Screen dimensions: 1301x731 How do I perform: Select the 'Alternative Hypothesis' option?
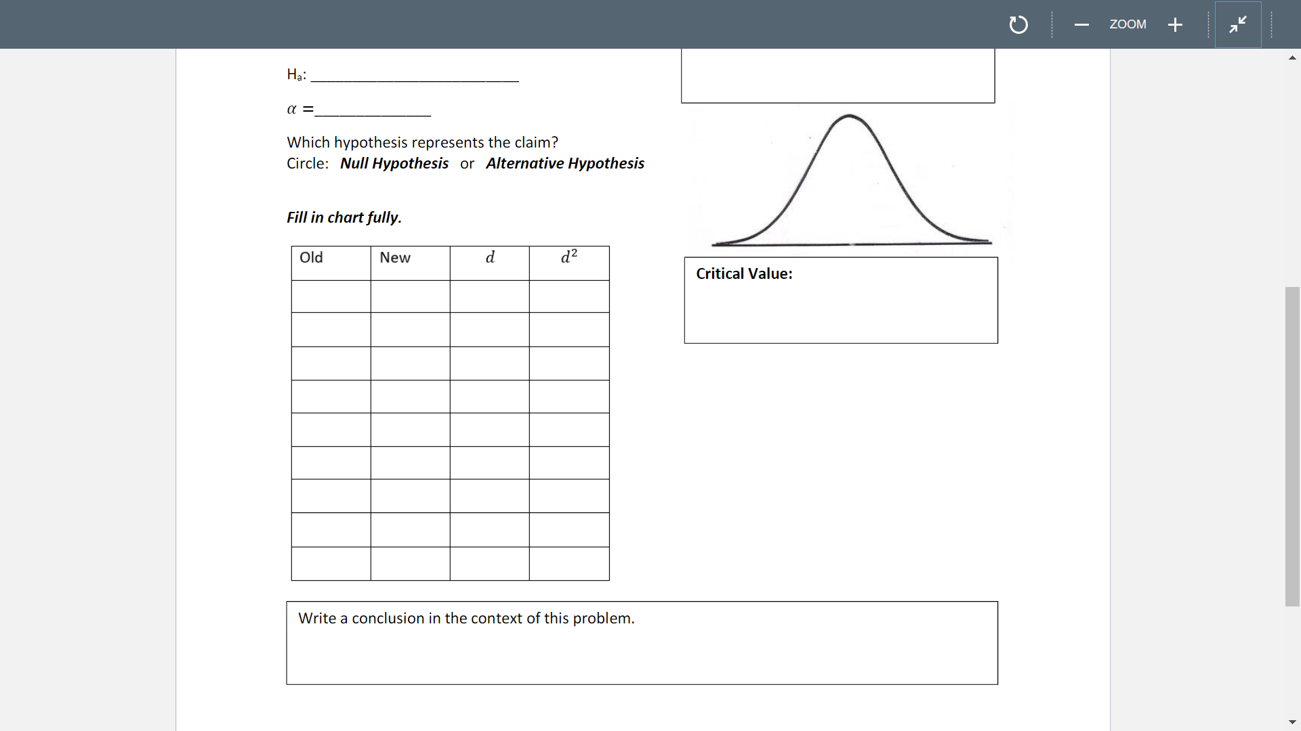pos(564,163)
